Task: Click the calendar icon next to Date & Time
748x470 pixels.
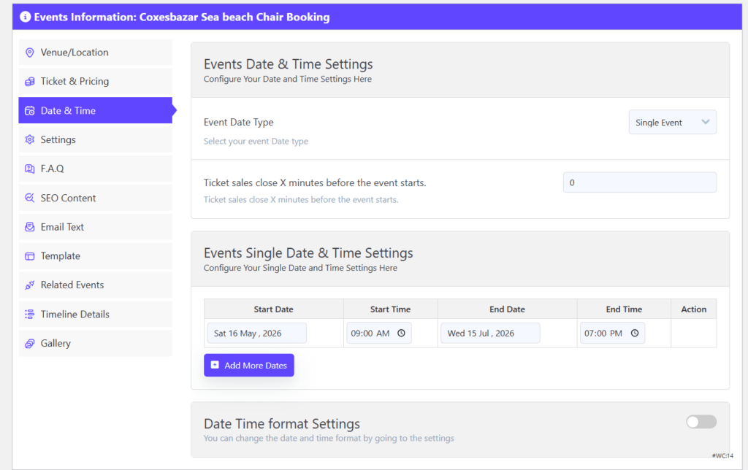Action: click(29, 110)
